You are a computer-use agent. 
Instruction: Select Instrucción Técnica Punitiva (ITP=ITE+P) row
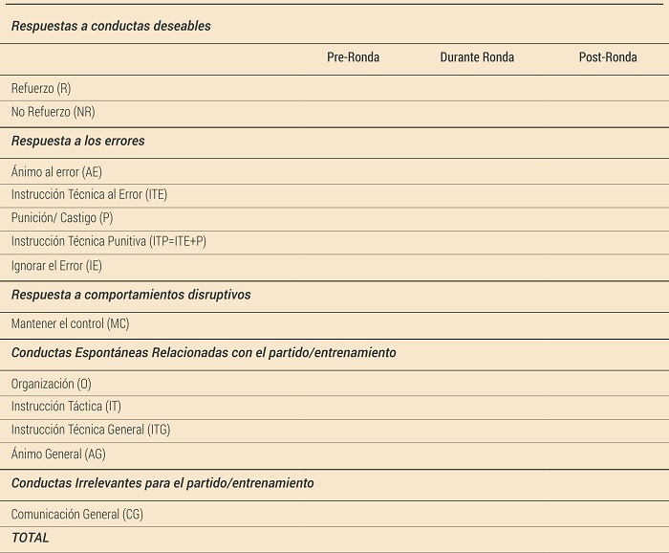point(109,241)
